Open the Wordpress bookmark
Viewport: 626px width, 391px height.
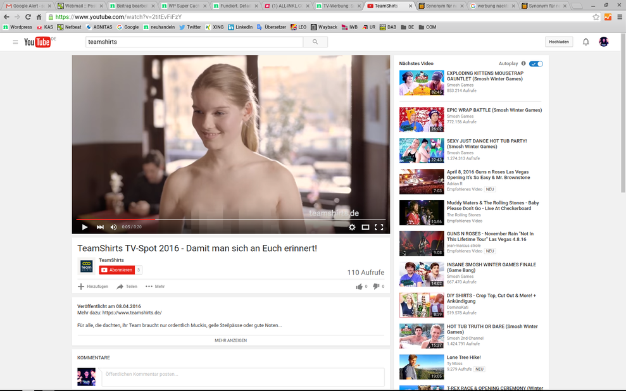coord(18,27)
